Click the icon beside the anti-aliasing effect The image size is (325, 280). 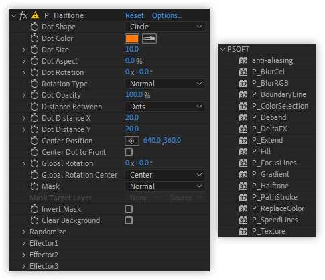click(x=243, y=60)
